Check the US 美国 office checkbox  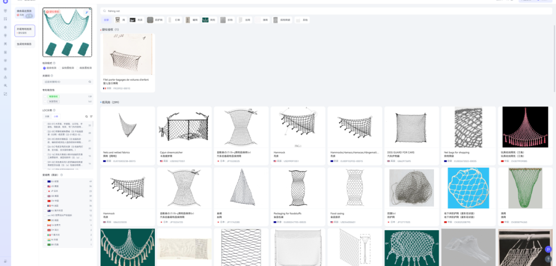point(45,186)
